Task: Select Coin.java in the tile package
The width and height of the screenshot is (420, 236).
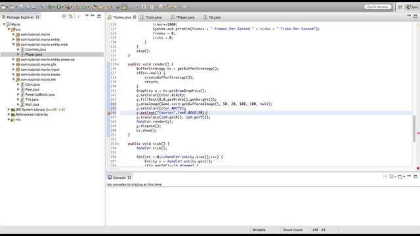Action: [x=33, y=85]
